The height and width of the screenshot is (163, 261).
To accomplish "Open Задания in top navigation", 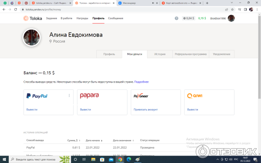I will pos(51,18).
